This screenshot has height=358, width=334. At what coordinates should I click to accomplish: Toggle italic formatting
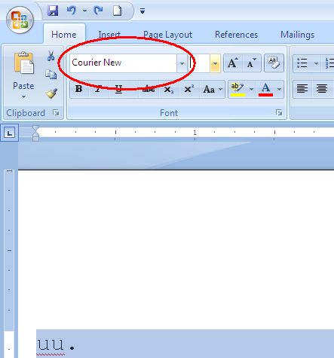pyautogui.click(x=99, y=89)
